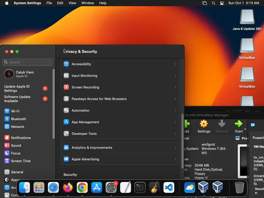Select Java 8 Update 381 desktop disk
This screenshot has height=198, width=264.
247,20
